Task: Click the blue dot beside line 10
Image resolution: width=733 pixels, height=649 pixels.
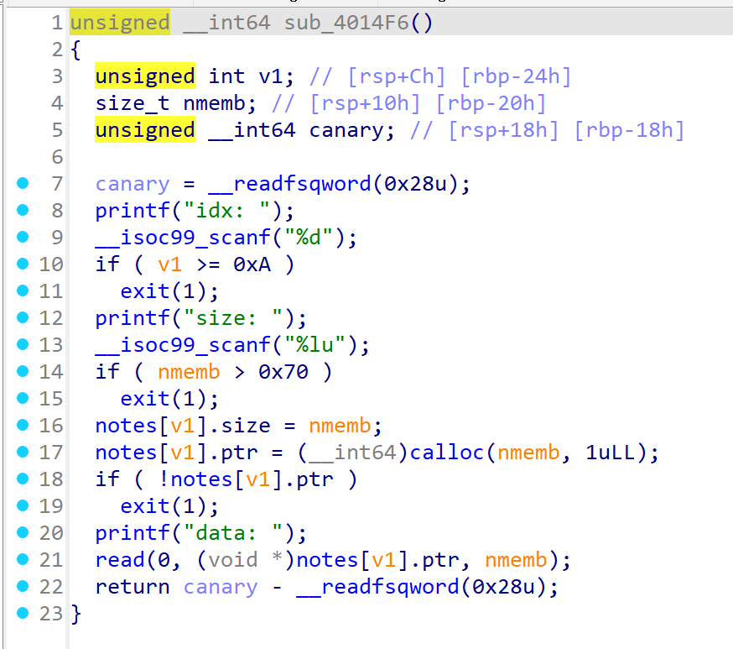Action: tap(22, 264)
